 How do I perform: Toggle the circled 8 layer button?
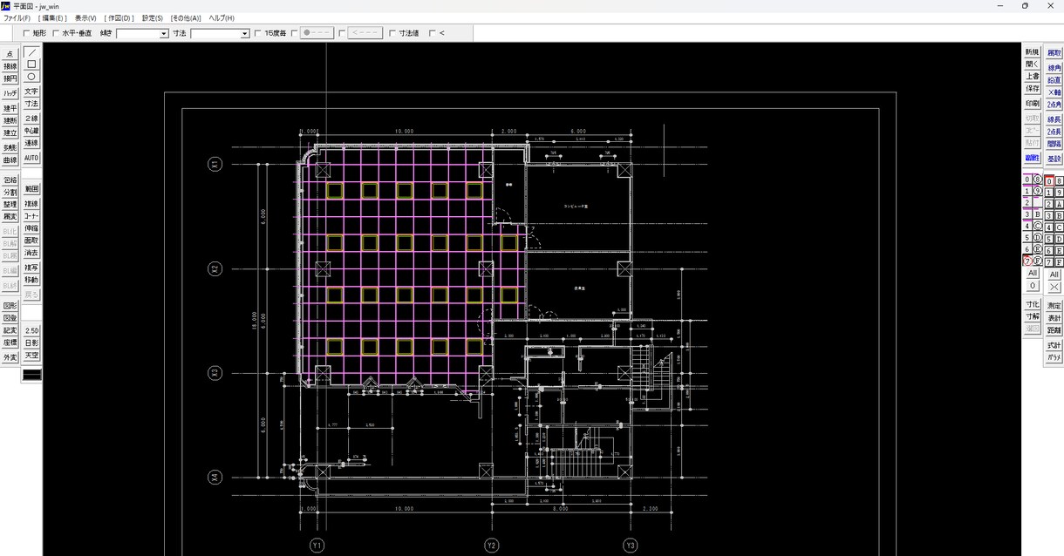coord(1038,180)
